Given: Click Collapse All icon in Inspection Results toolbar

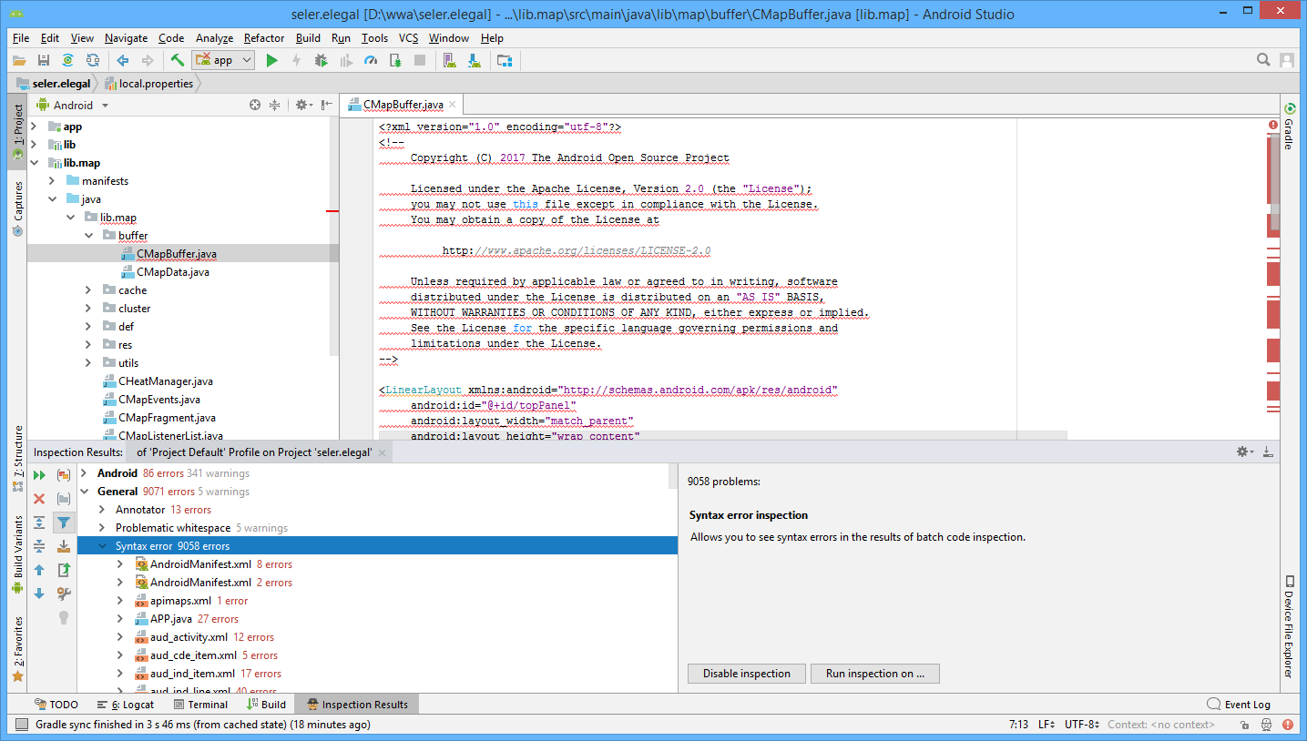Looking at the screenshot, I should (39, 546).
